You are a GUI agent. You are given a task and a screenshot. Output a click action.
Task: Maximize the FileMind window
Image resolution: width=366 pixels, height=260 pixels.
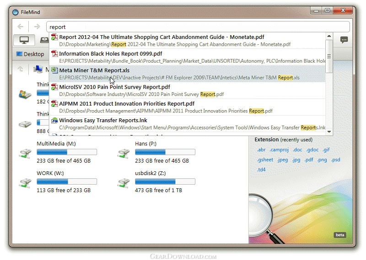pos(328,11)
